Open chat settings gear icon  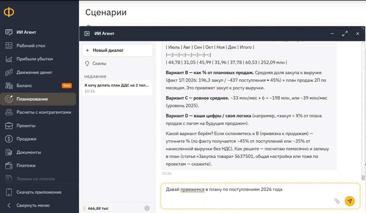pyautogui.click(x=147, y=208)
